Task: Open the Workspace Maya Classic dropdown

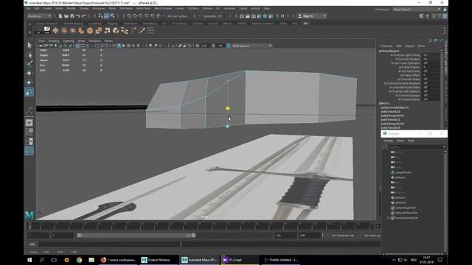Action: click(417, 10)
